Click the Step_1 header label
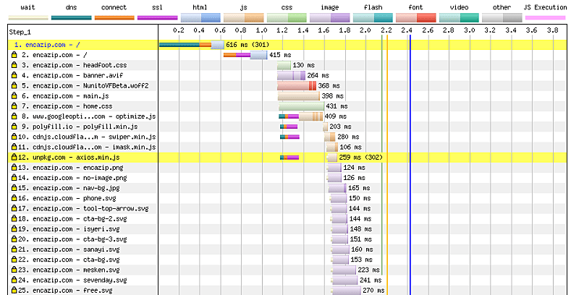 pos(22,33)
